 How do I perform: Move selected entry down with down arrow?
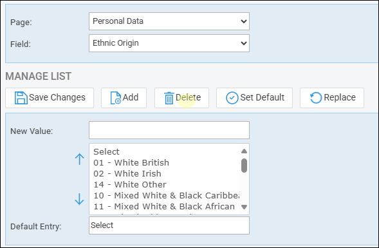coord(79,199)
